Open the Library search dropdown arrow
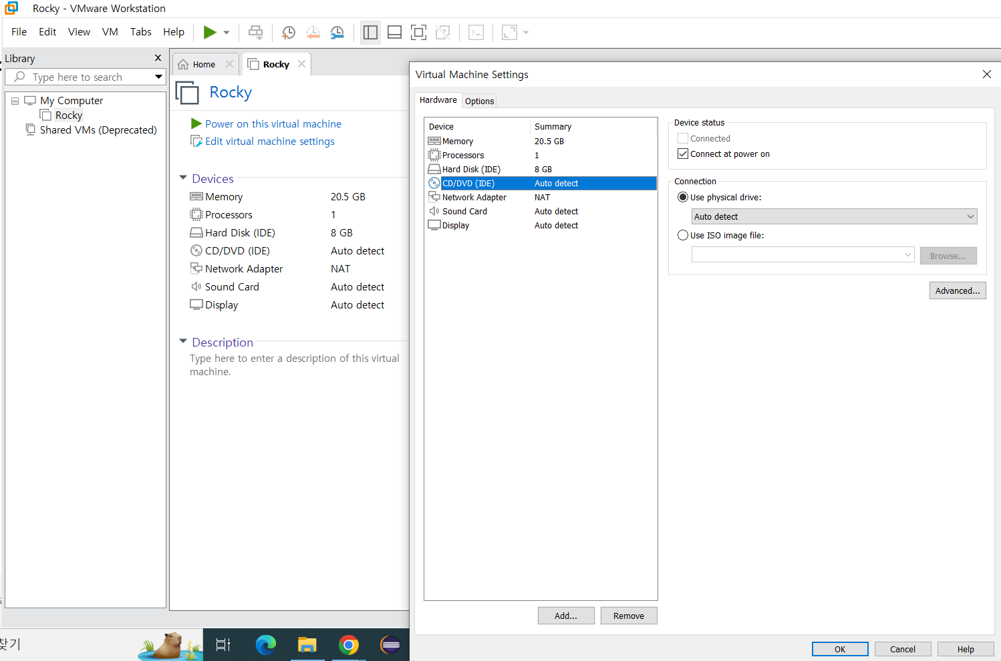 (x=158, y=77)
